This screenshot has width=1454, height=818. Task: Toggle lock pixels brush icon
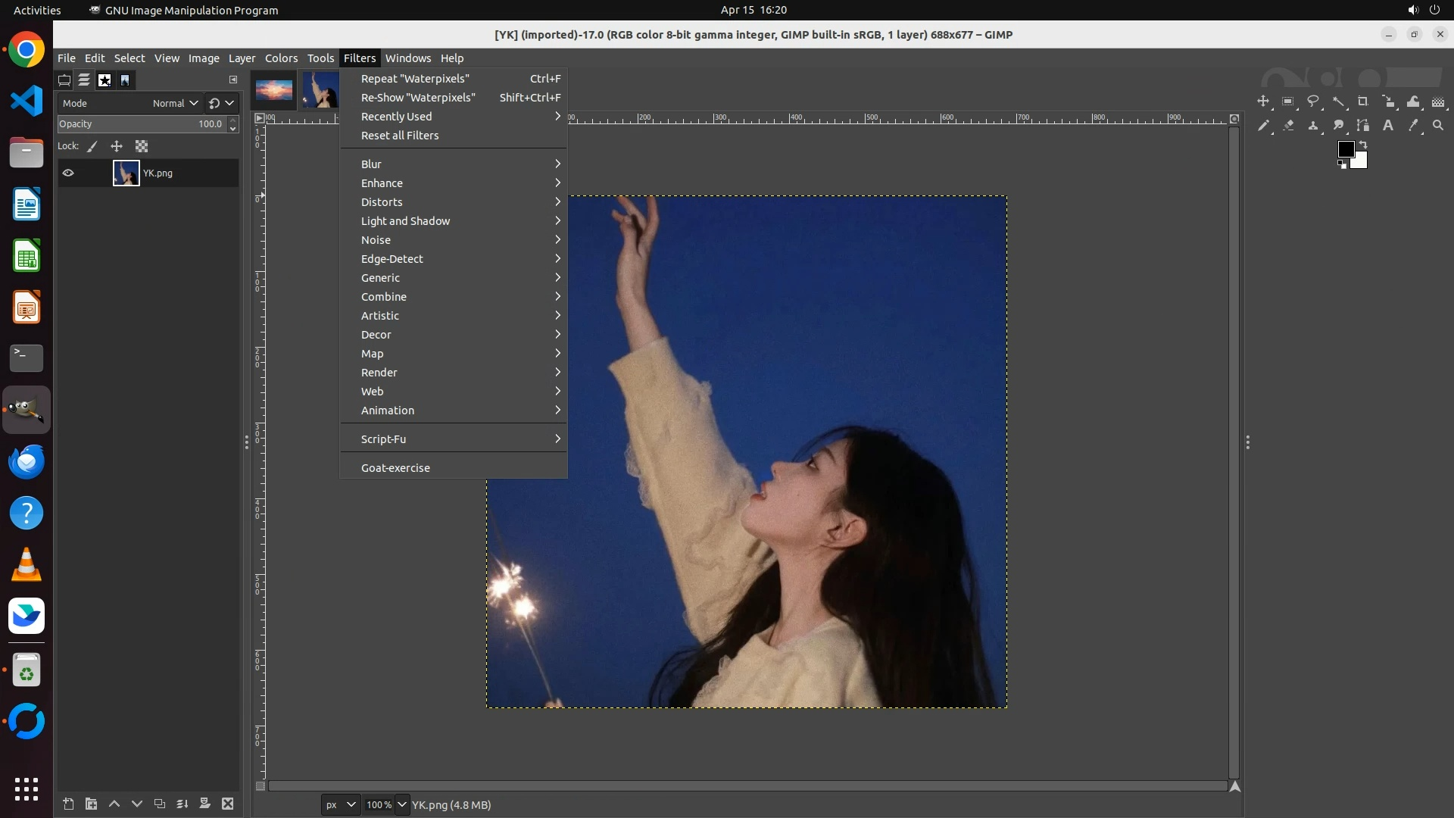tap(92, 146)
